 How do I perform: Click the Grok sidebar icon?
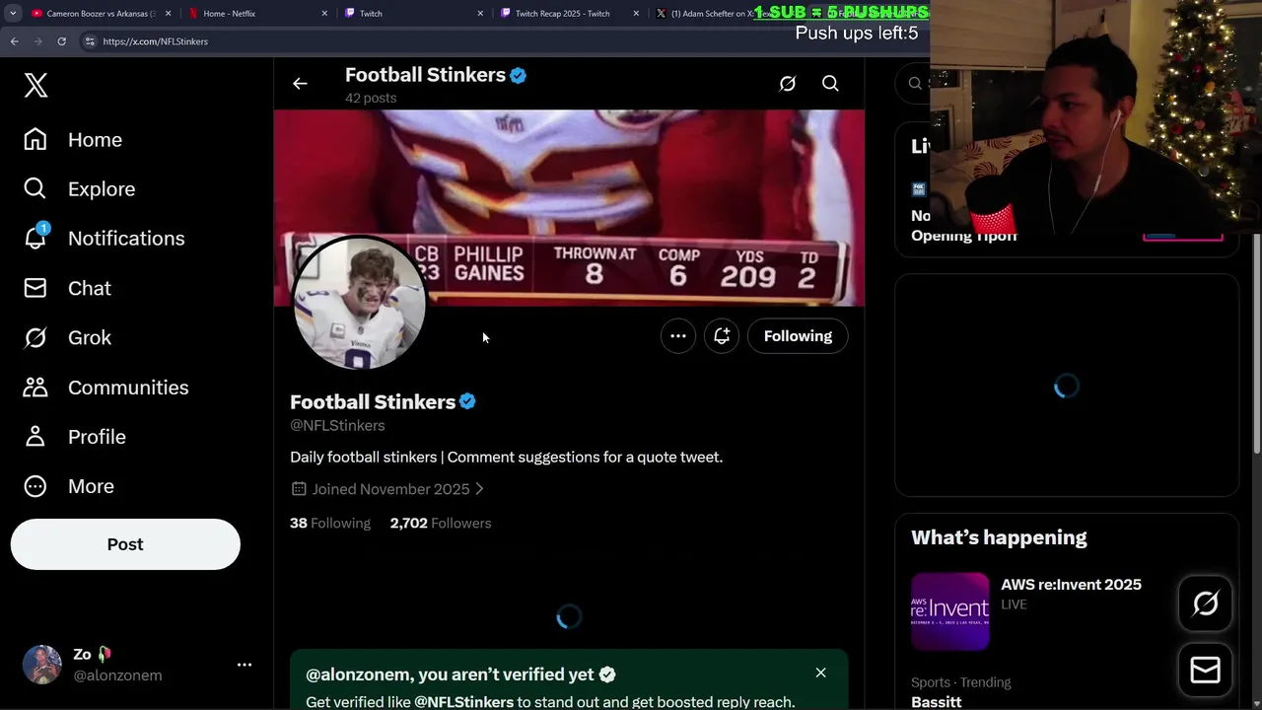point(35,337)
